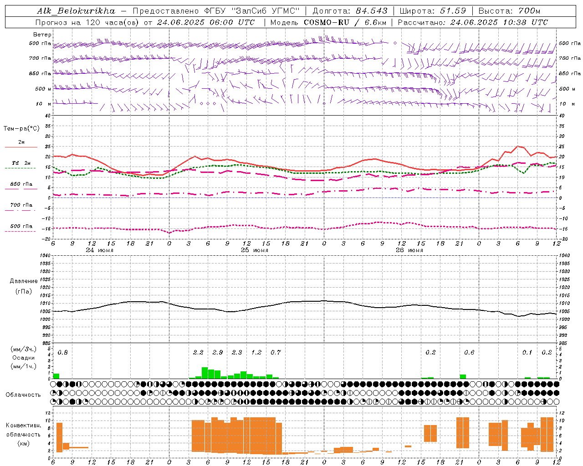Click the 26 июня date label
Image resolution: width=583 pixels, height=466 pixels.
click(x=409, y=250)
